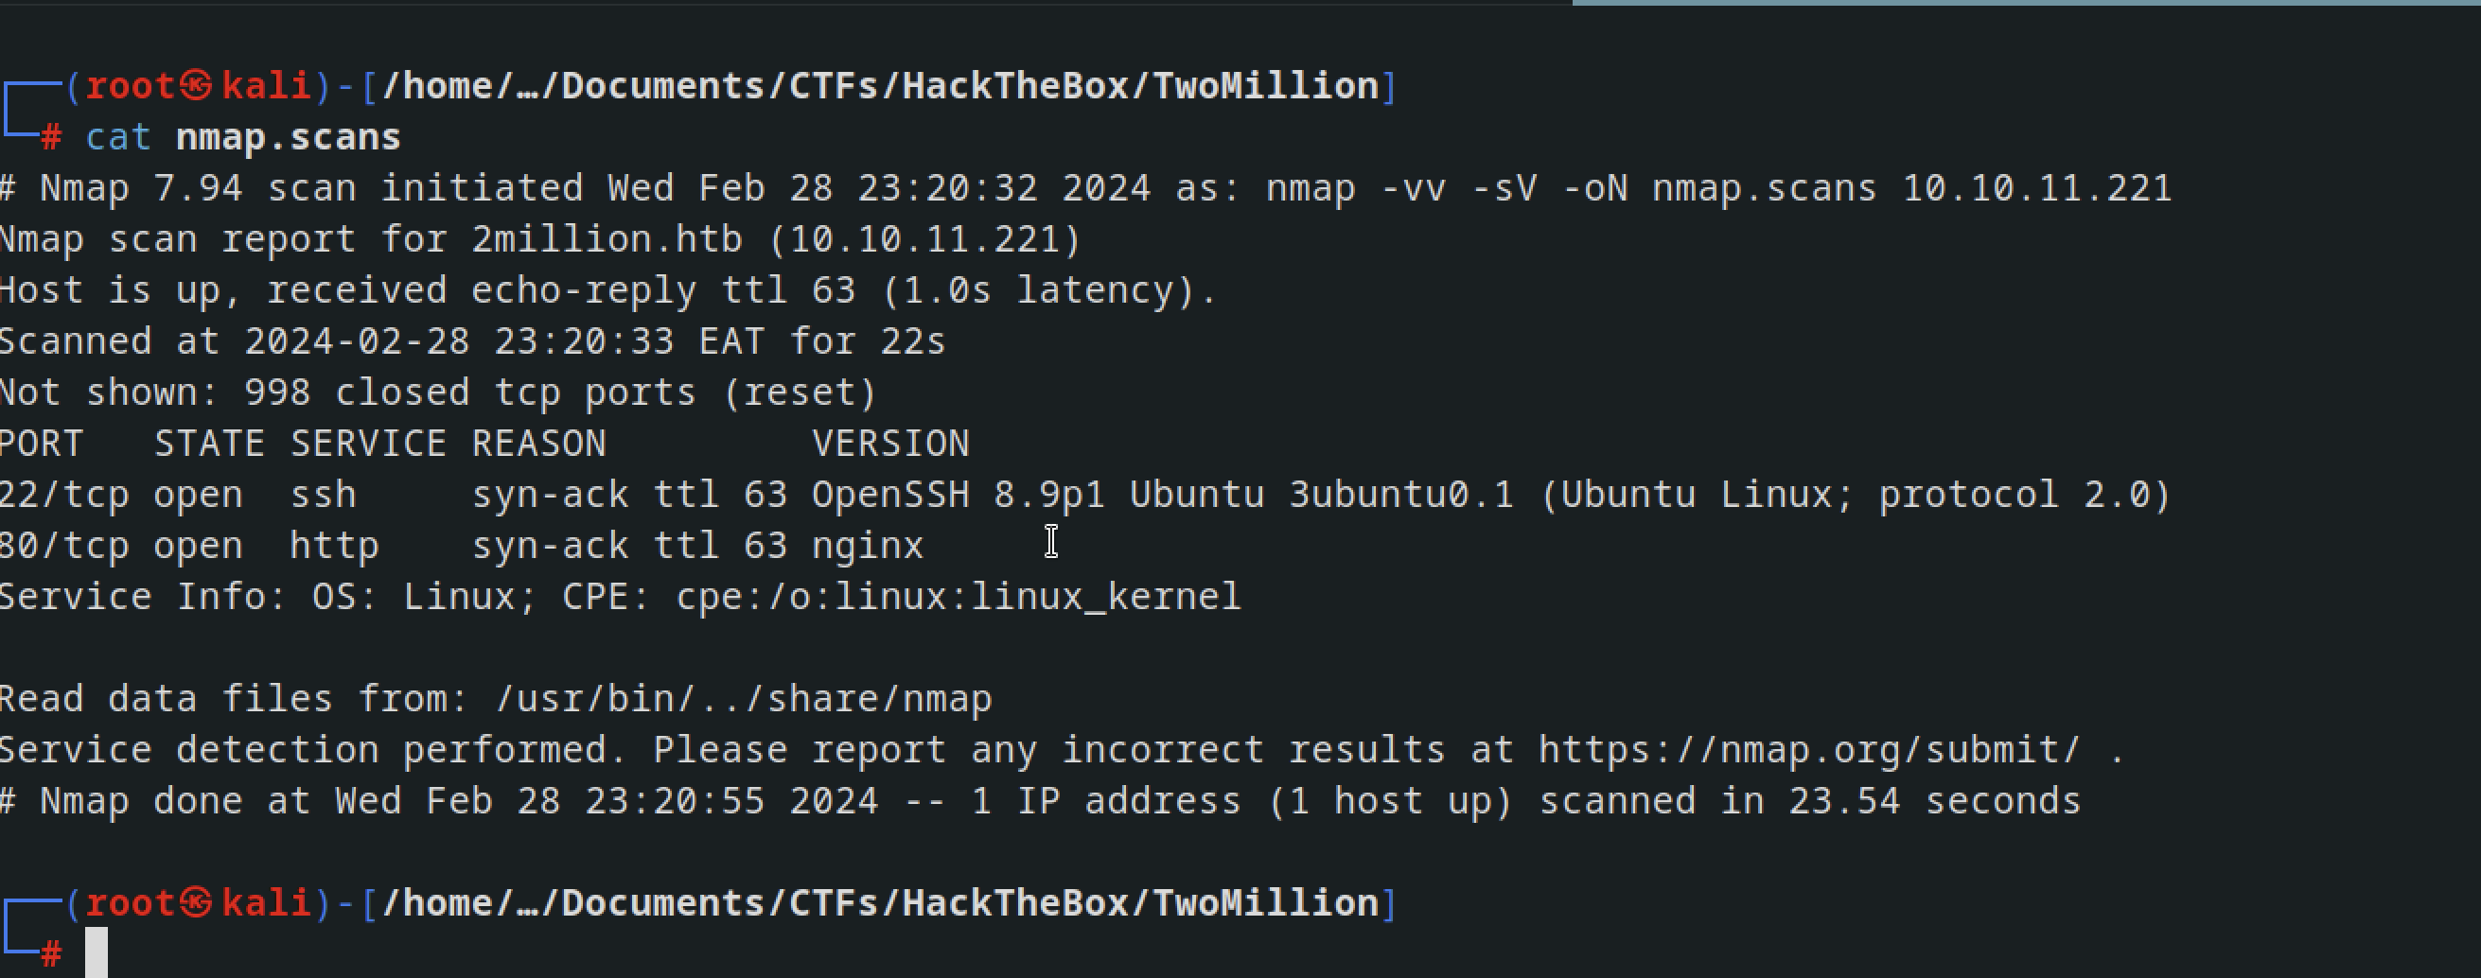This screenshot has width=2481, height=978.
Task: Click the nmap.scans filename in the cat command
Action: coord(288,137)
